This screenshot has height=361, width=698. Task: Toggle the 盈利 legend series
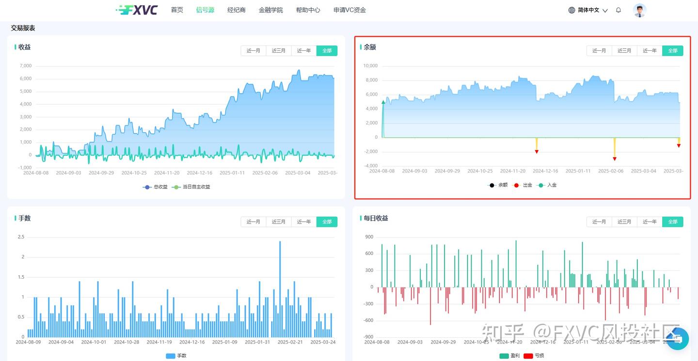(509, 356)
